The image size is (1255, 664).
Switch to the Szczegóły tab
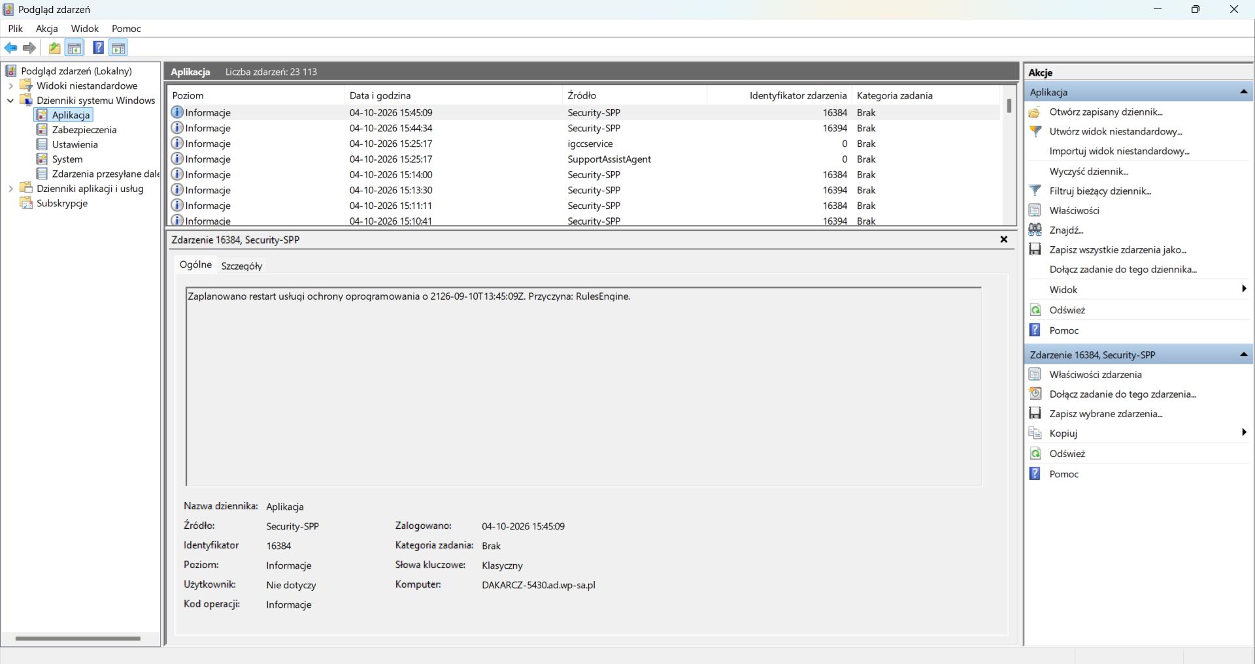[242, 266]
